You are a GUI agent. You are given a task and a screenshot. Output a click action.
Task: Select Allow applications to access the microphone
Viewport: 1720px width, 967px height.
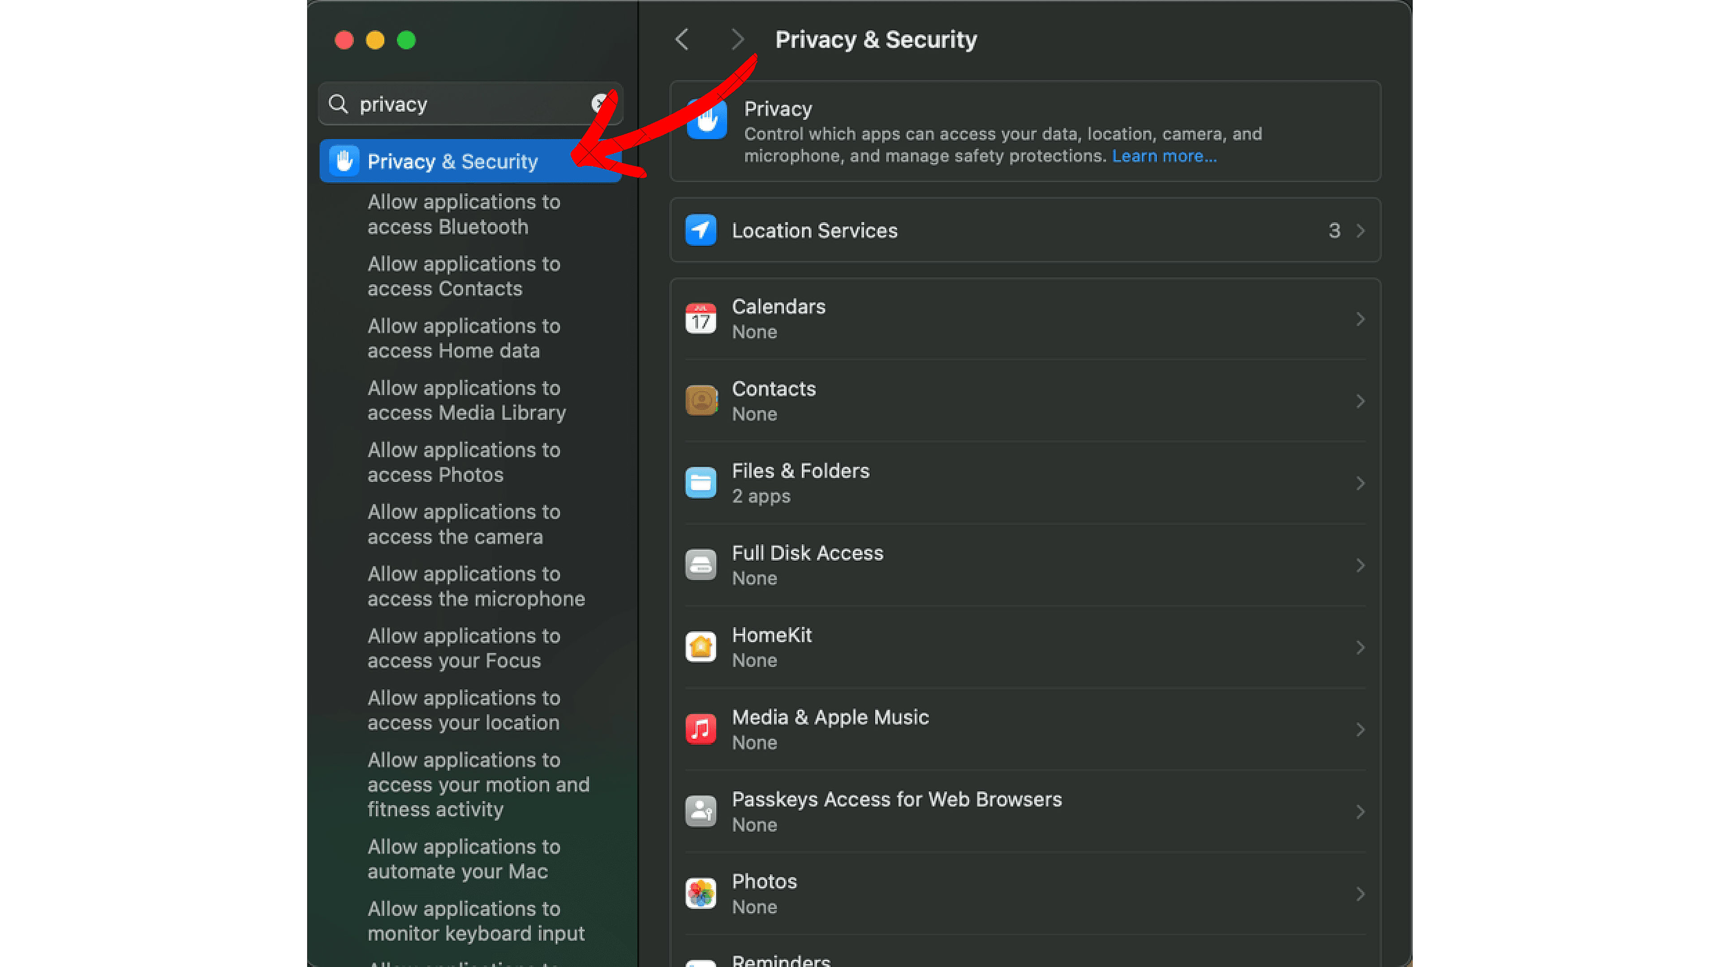[x=476, y=586]
